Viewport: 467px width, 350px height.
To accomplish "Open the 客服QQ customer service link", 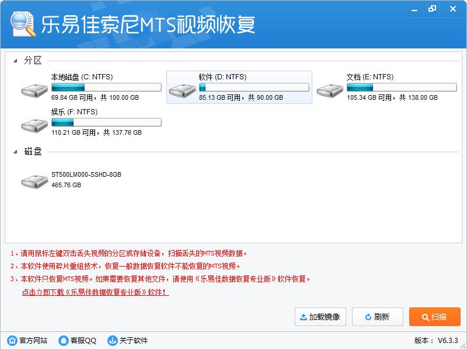I will click(83, 340).
